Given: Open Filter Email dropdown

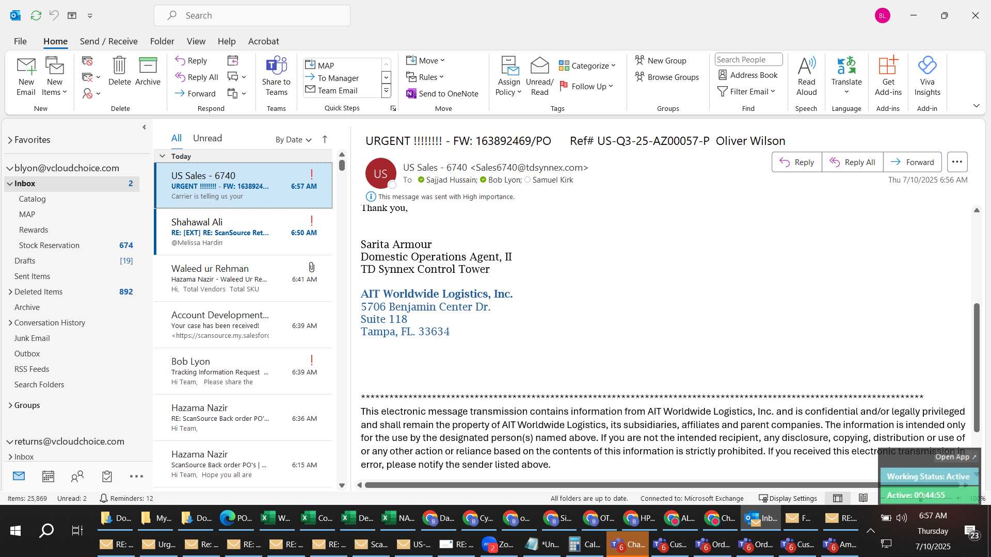Looking at the screenshot, I should 746,91.
